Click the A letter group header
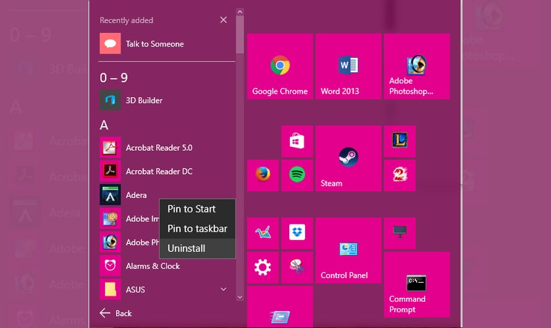Image resolution: width=551 pixels, height=328 pixels. [x=104, y=125]
